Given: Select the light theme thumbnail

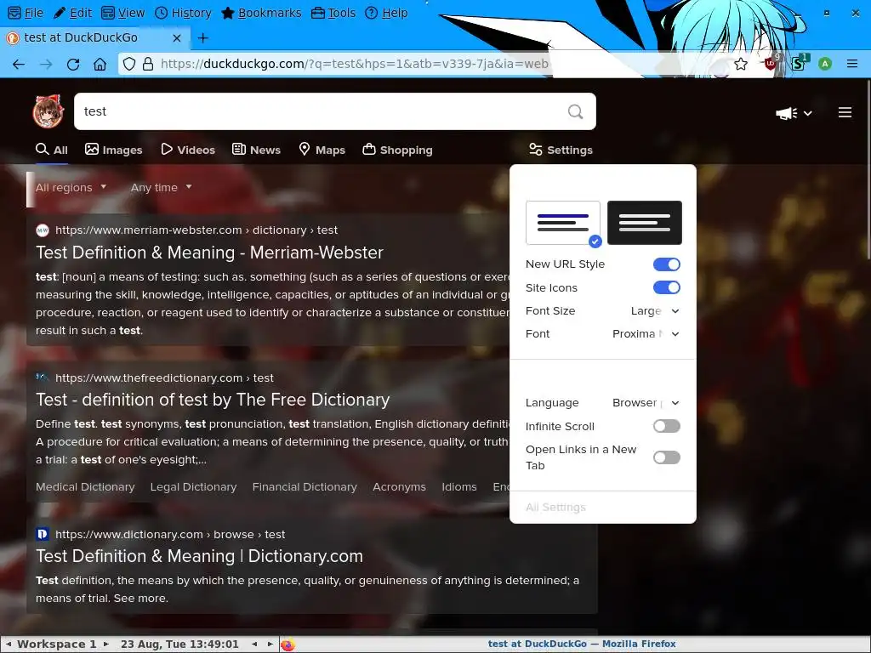Looking at the screenshot, I should [x=563, y=223].
